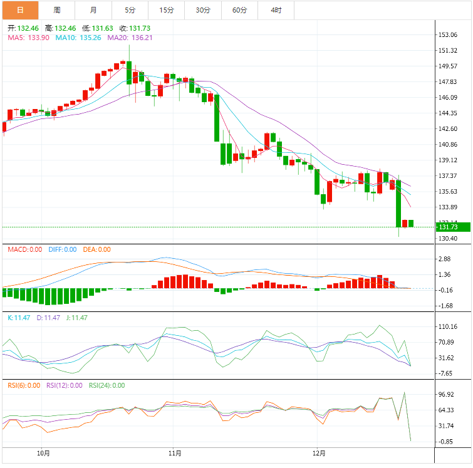Click the 110.16 KDJ axis label
Viewport: 473px width, 468px height.
448,326
